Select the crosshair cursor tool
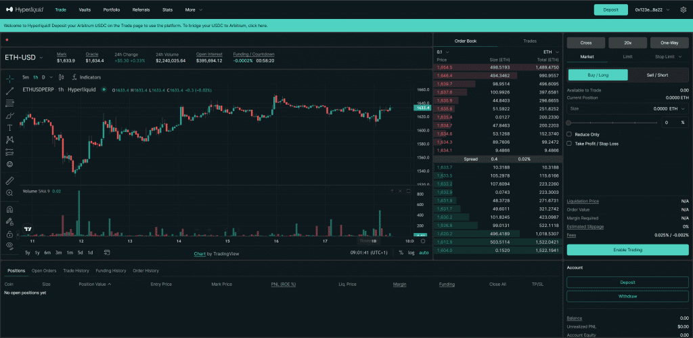Screen dimensions: 693x338 [9, 79]
